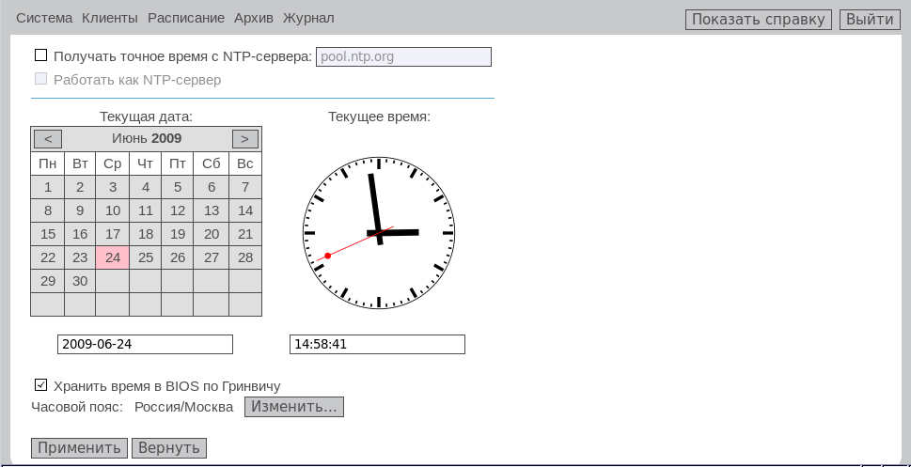The width and height of the screenshot is (911, 467).
Task: Open the Журнал menu
Action: pos(308,18)
